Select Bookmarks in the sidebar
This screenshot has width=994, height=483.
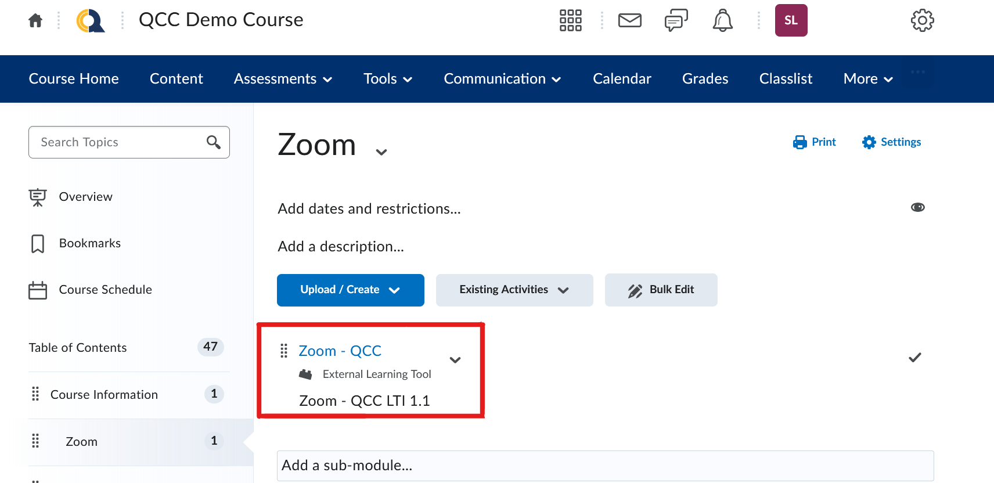click(90, 243)
